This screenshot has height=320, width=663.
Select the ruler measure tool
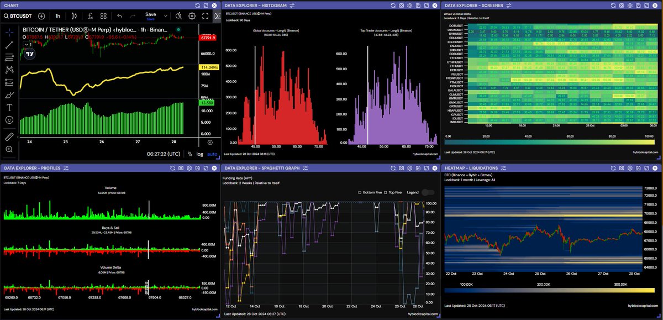9,136
